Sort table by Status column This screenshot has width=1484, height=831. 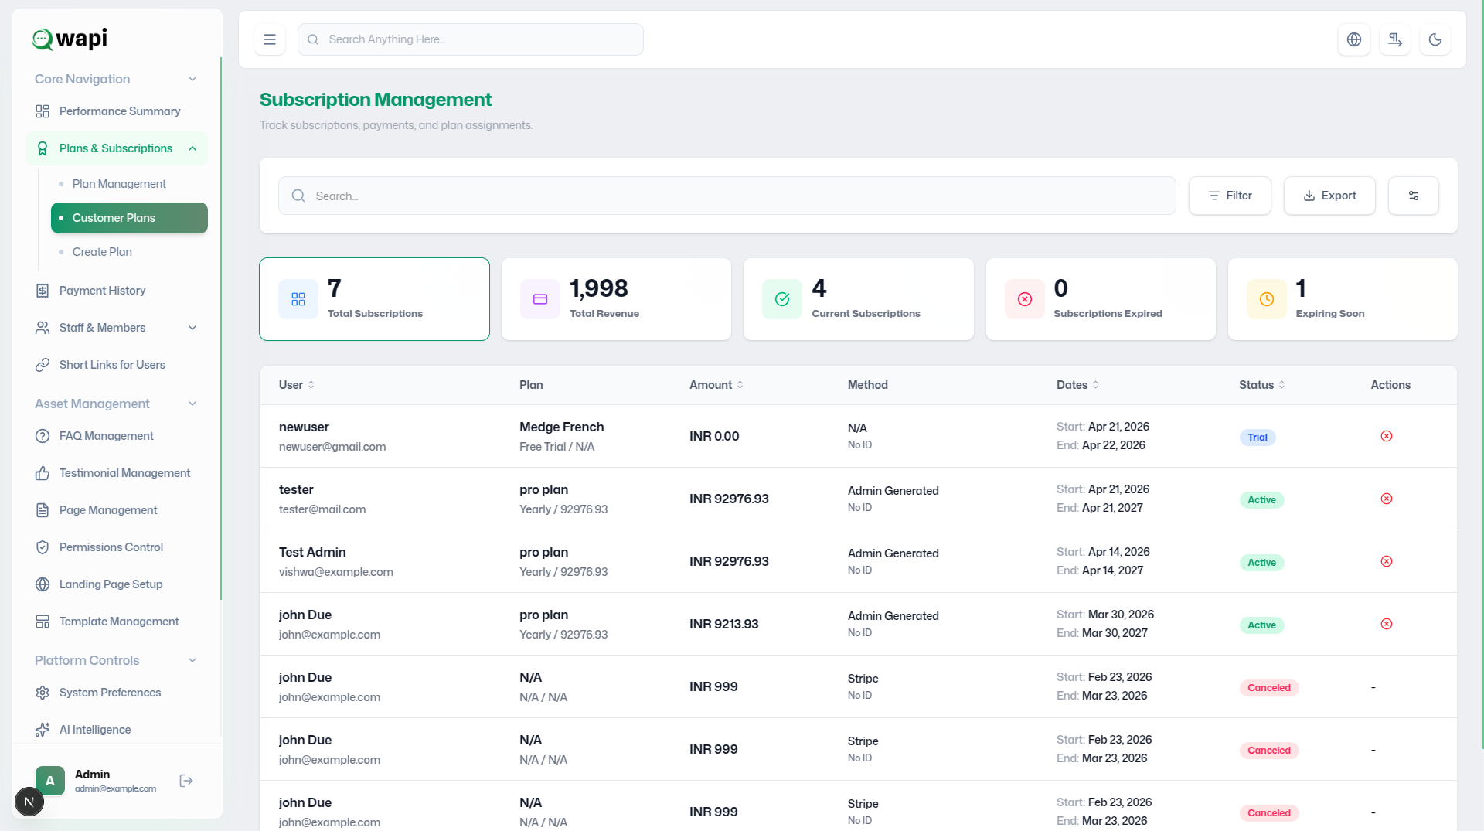(x=1262, y=385)
